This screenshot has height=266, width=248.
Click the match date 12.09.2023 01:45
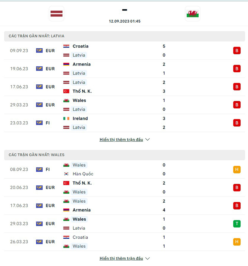coord(124,21)
